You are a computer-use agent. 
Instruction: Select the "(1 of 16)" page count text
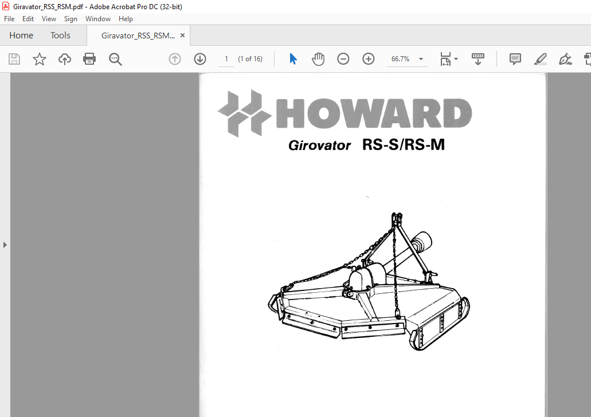(251, 59)
